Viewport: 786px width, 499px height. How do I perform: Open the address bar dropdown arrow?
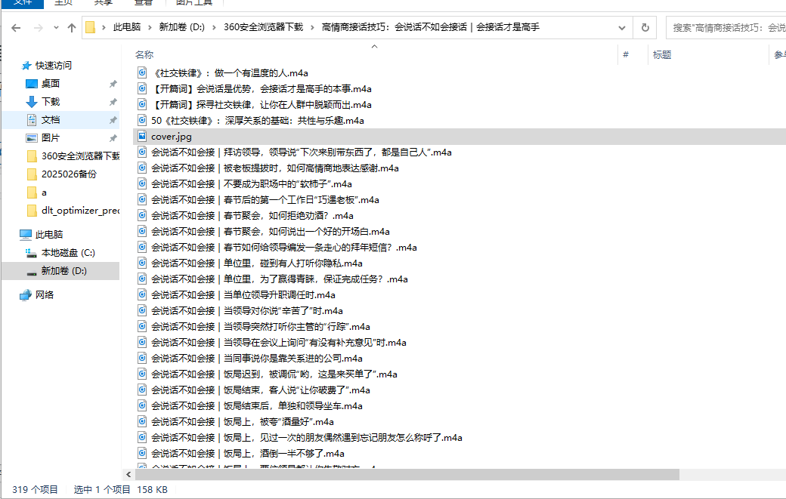coord(621,27)
